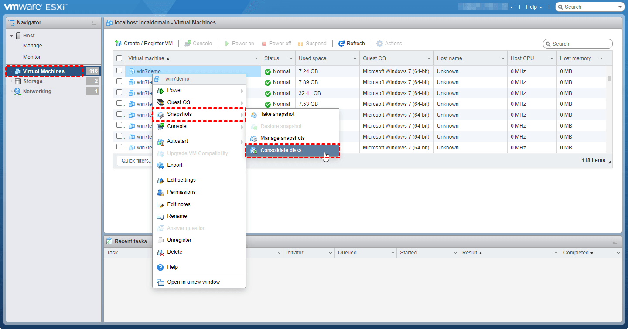Collapse the Host tree node arrow

coord(12,36)
